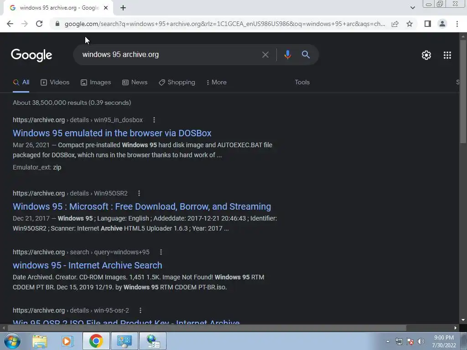Open the Chrome three-dot menu

(457, 24)
